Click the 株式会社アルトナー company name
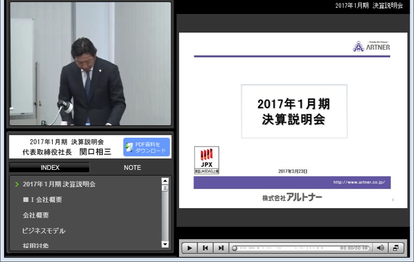414x262 pixels. pyautogui.click(x=292, y=197)
